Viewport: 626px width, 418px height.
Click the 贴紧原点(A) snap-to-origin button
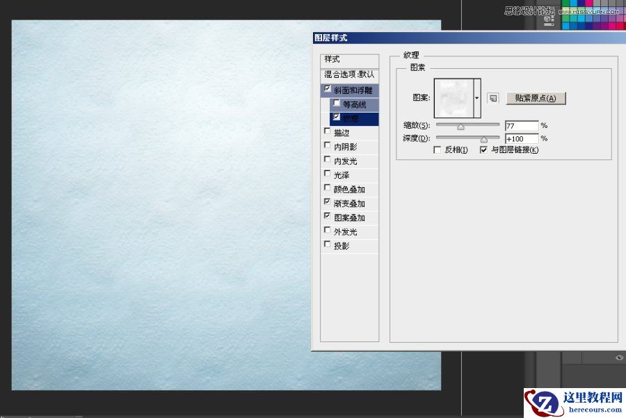pyautogui.click(x=534, y=98)
